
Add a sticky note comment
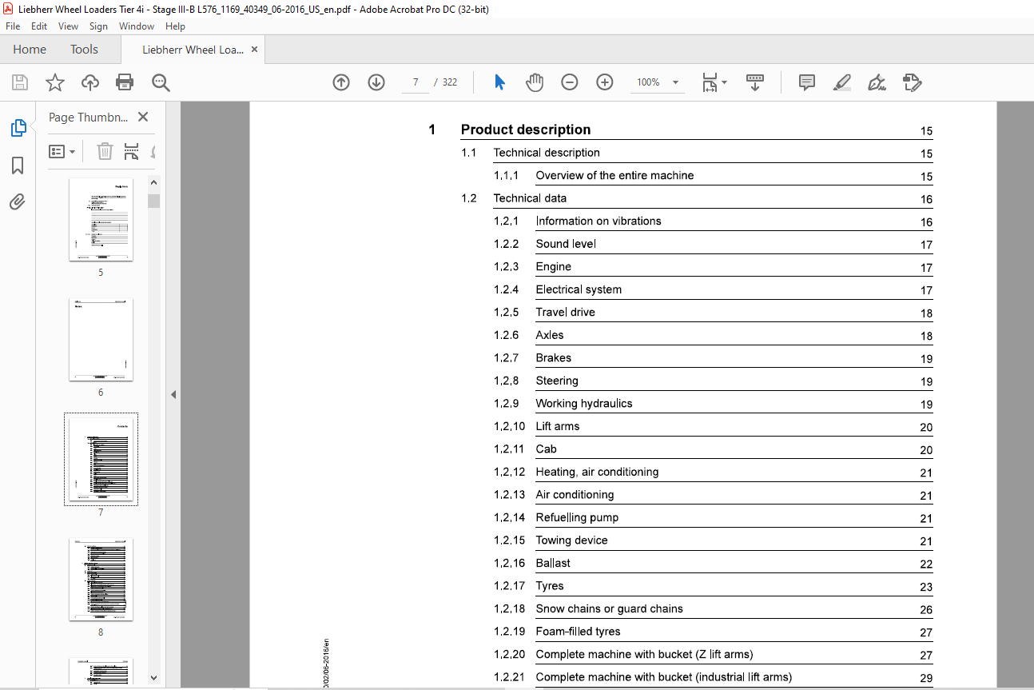click(x=807, y=82)
